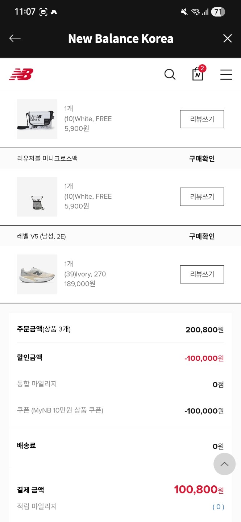
Task: Open the search magnifier icon
Action: [x=170, y=74]
